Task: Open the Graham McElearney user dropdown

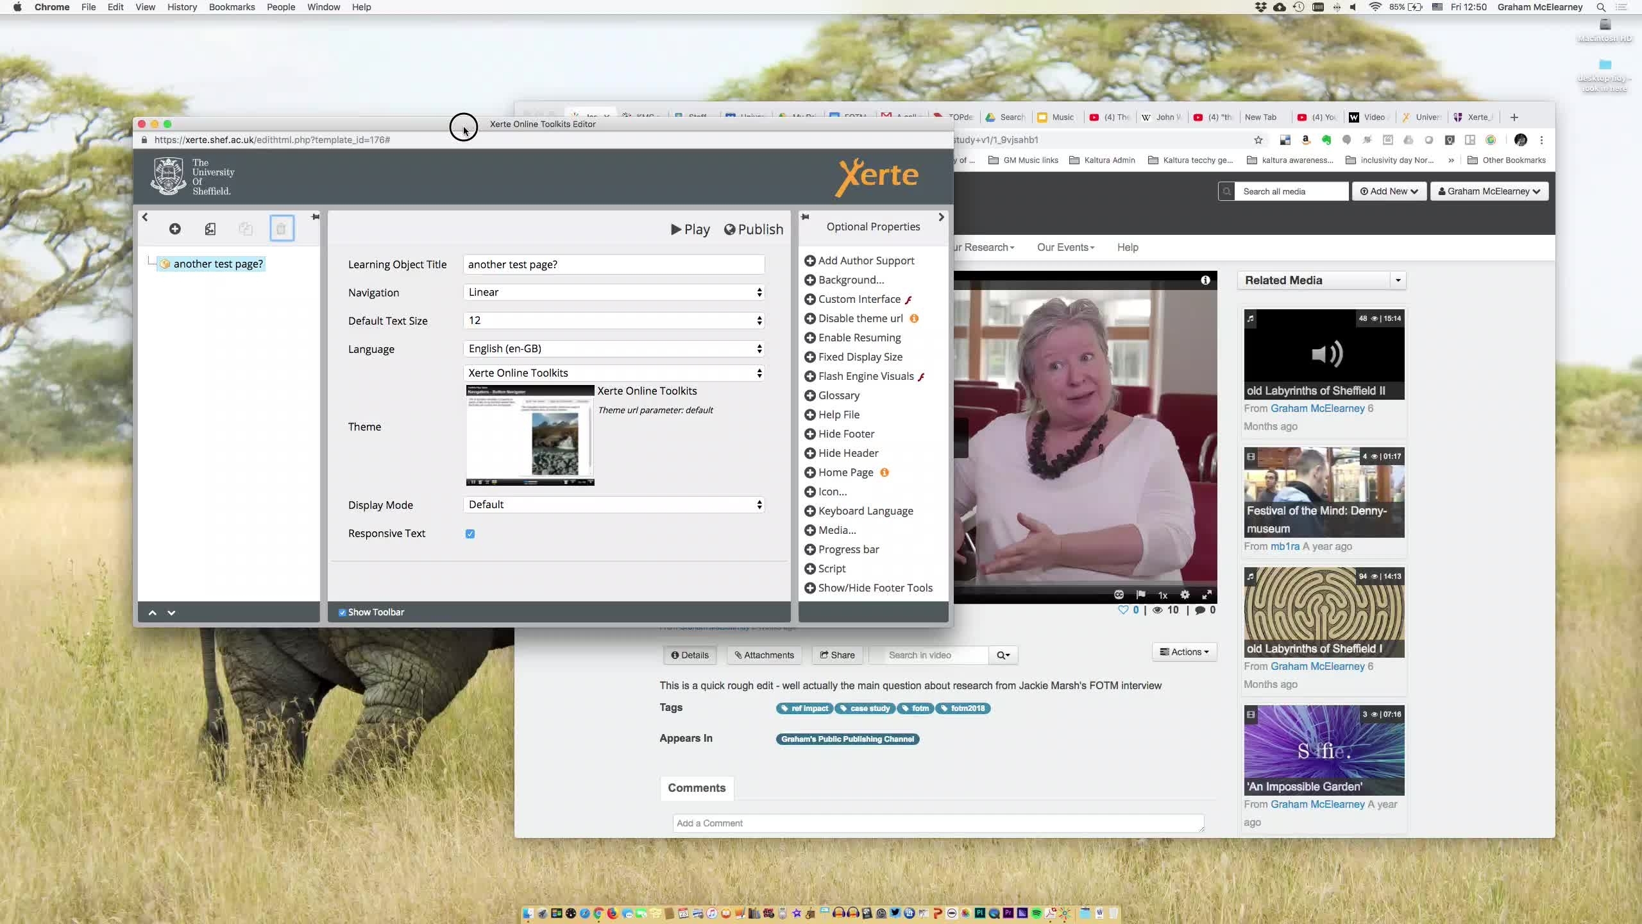Action: tap(1489, 191)
